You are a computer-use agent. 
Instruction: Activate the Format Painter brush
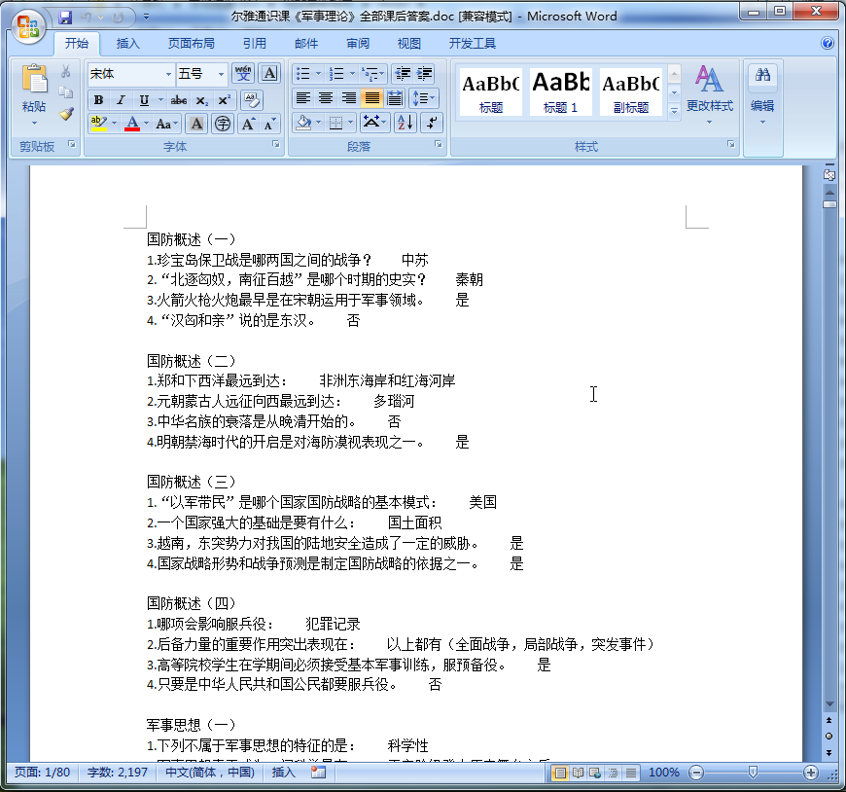coord(66,113)
